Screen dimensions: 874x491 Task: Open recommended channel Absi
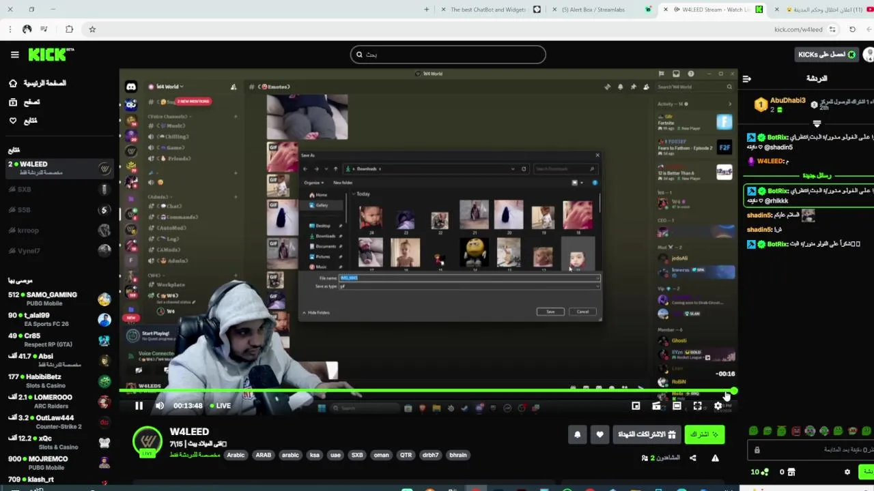tap(59, 360)
